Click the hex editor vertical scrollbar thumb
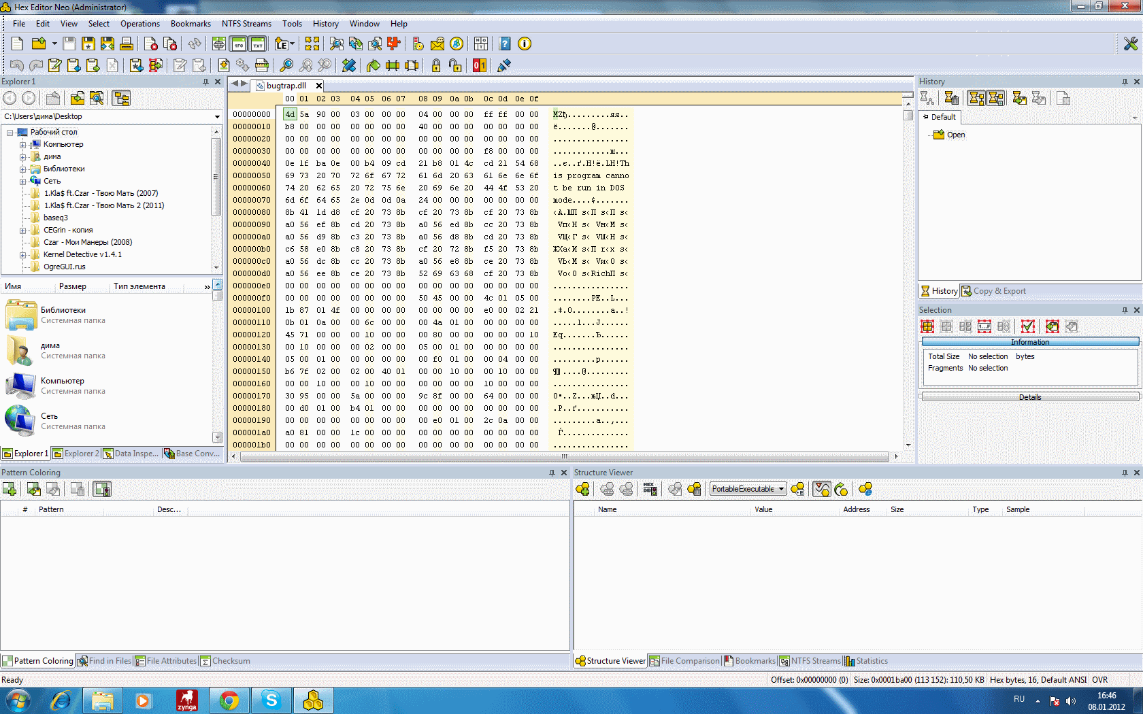This screenshot has width=1143, height=714. click(908, 116)
